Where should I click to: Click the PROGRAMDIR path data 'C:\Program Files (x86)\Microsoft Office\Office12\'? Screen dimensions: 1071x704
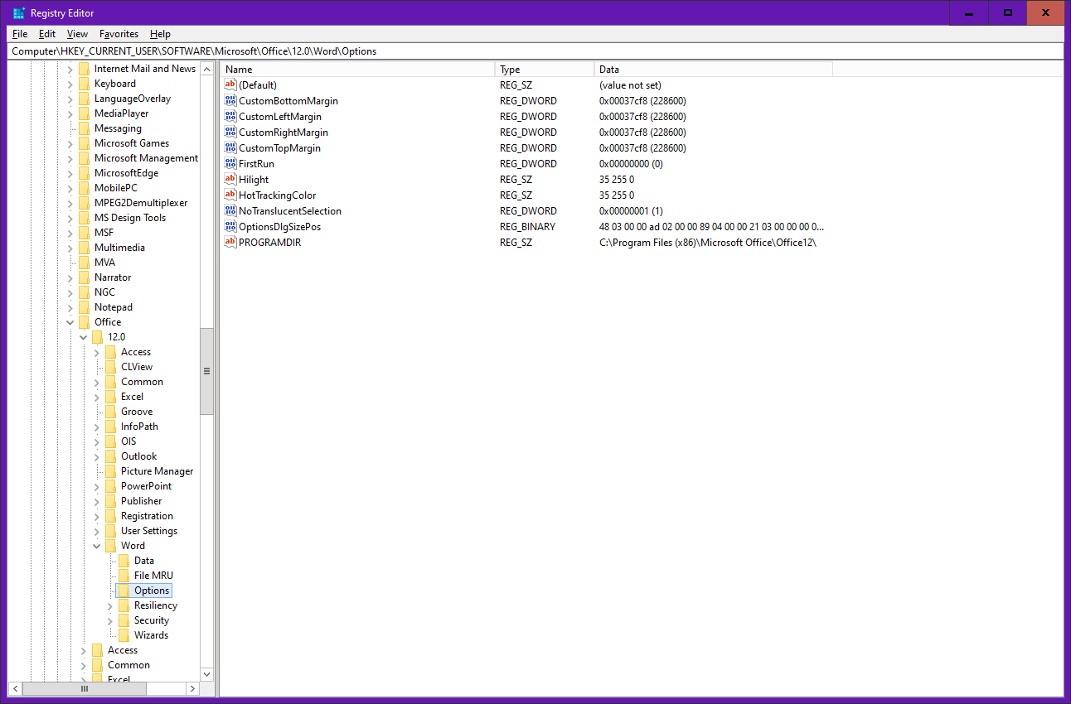708,243
